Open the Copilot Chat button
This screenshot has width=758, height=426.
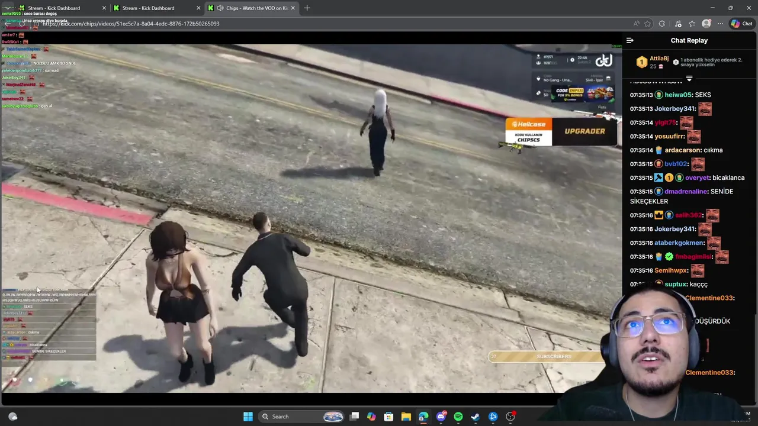tap(741, 24)
